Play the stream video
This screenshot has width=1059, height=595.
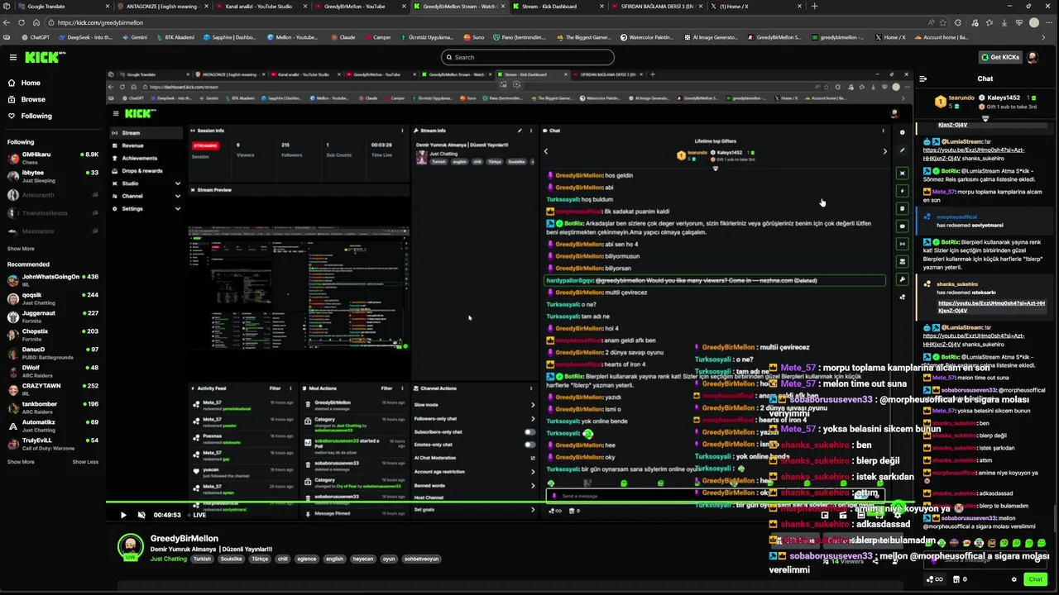(x=123, y=515)
